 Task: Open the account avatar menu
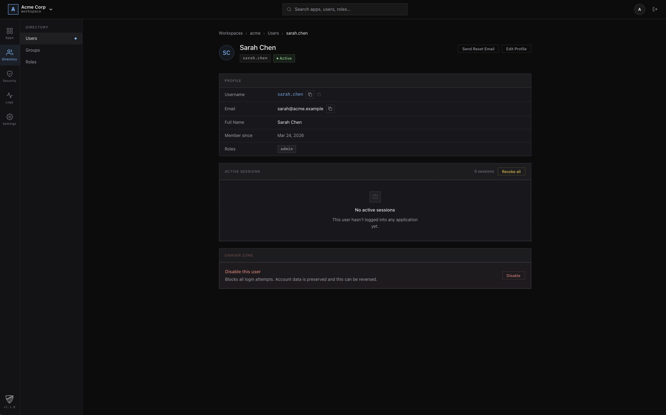pyautogui.click(x=639, y=9)
